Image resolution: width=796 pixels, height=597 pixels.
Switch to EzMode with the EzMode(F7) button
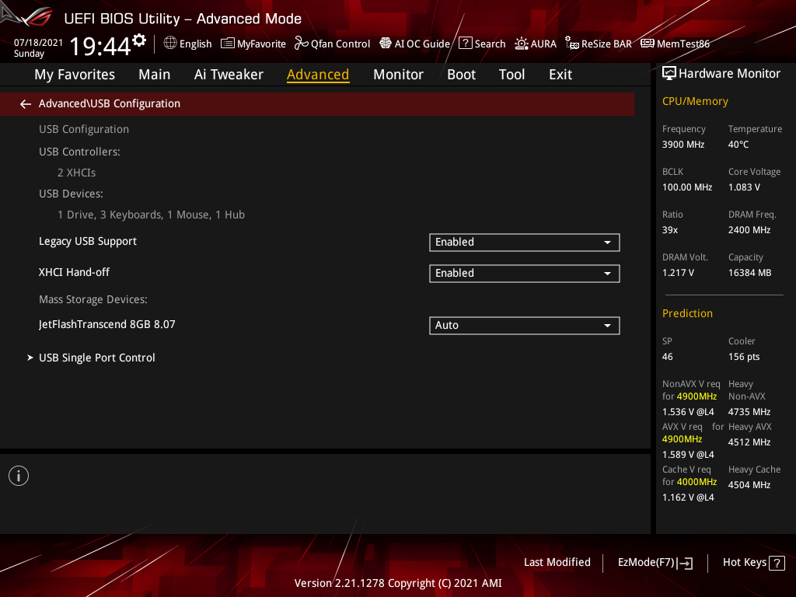pos(654,562)
